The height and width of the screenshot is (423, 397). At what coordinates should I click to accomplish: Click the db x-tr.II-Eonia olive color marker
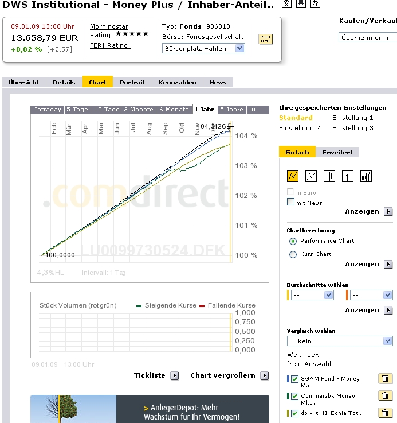[x=288, y=413]
